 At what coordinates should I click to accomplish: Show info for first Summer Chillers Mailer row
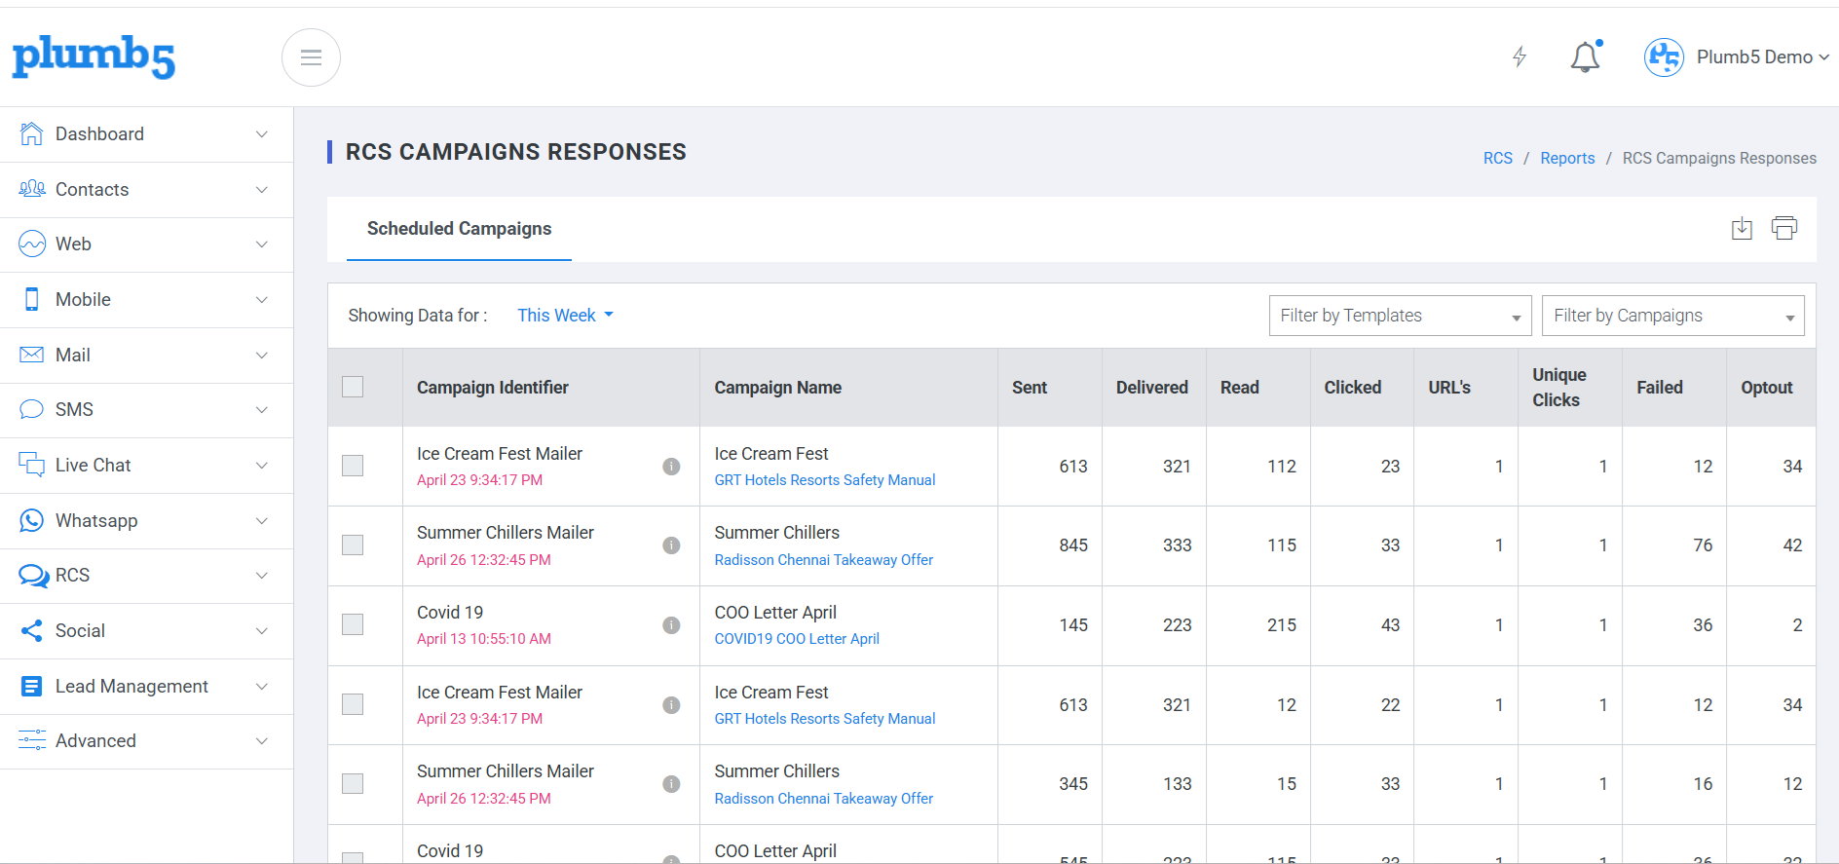(671, 545)
